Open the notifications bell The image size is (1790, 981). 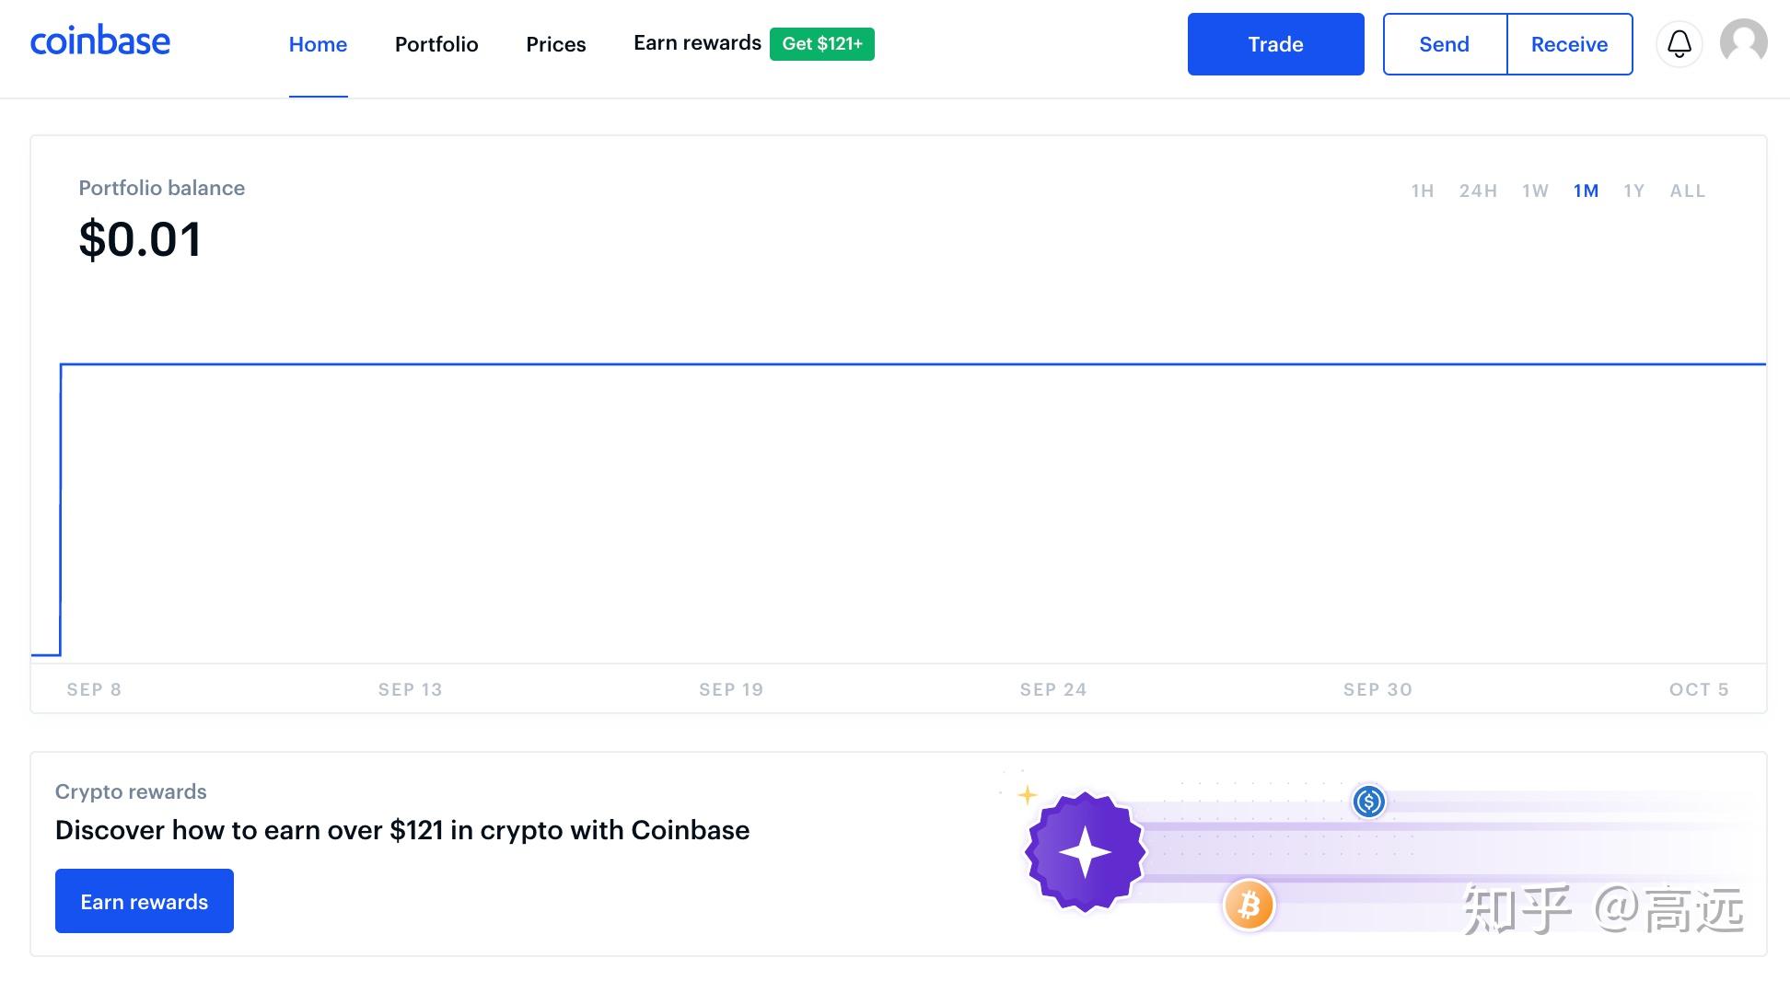[x=1680, y=44]
